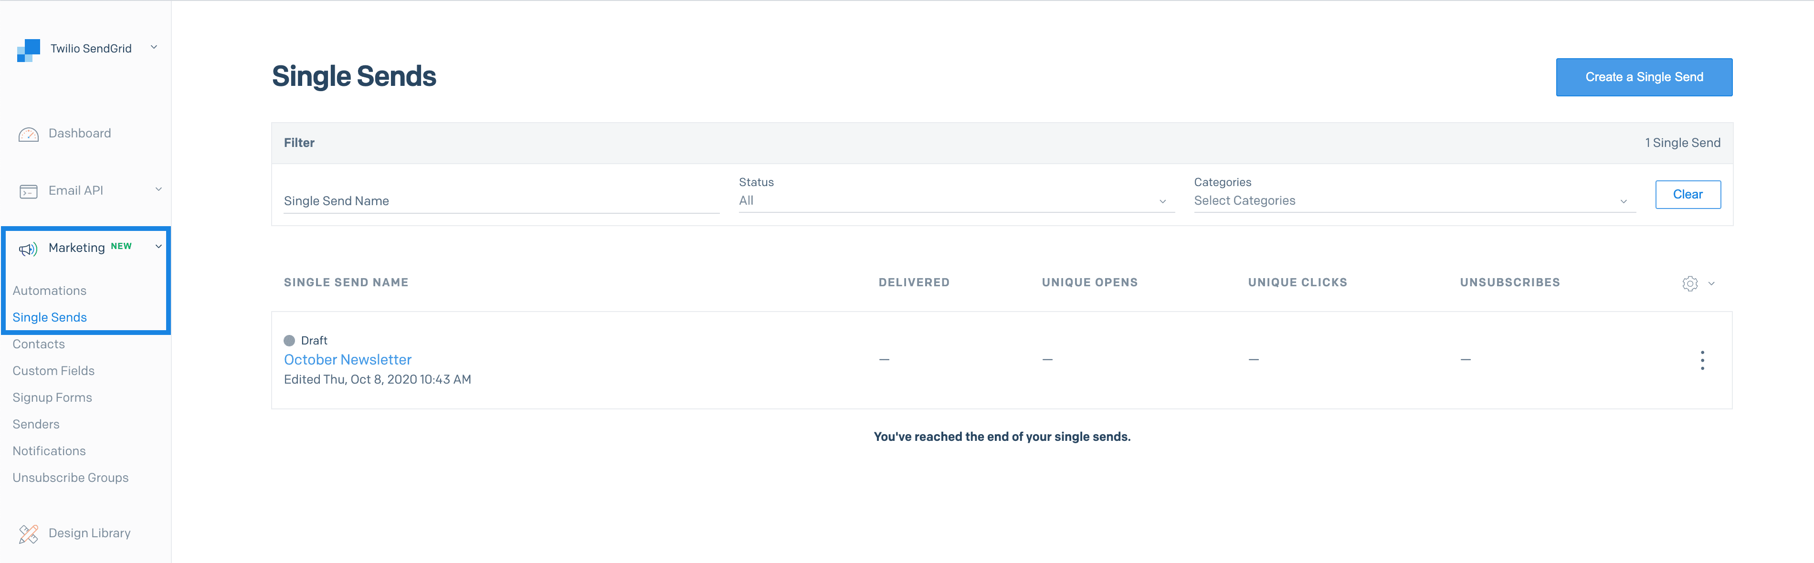Click the Twilio SendGrid logo
The image size is (1814, 563).
point(28,49)
